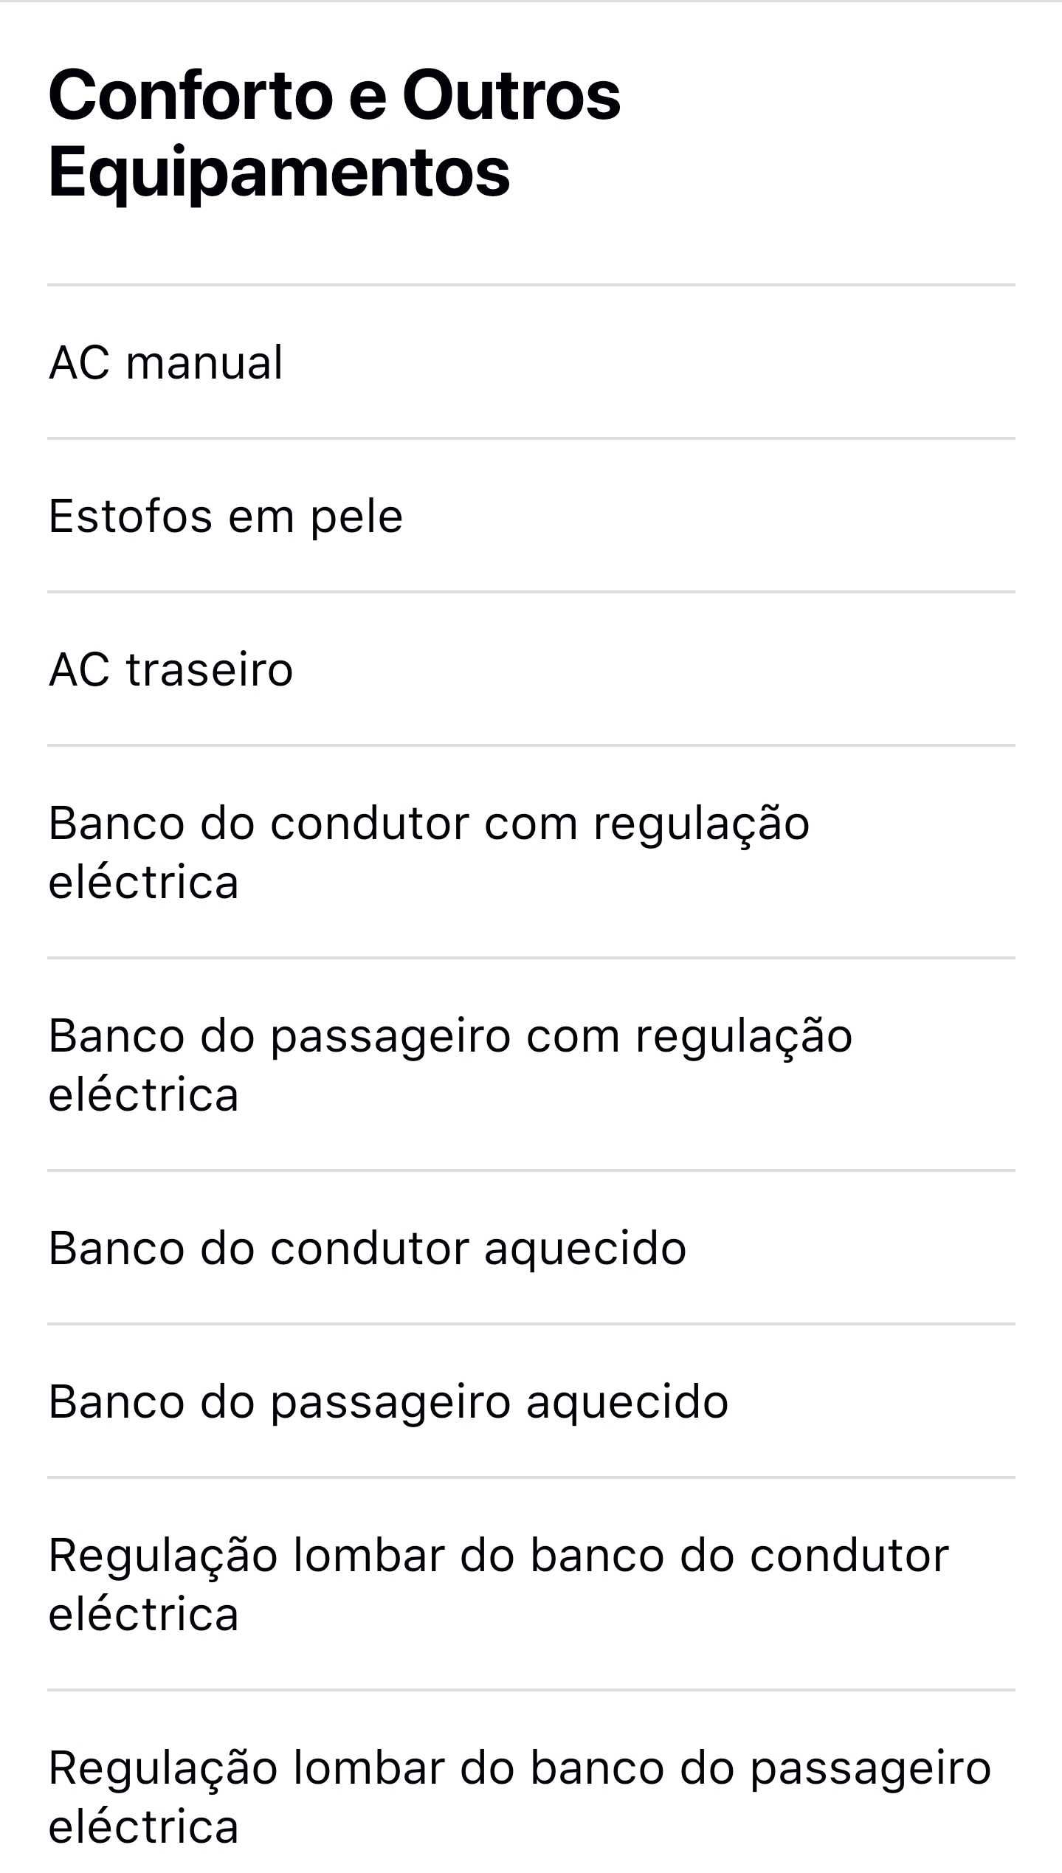Select the AC manual list item
Viewport: 1062px width, 1873px height.
[x=531, y=362]
